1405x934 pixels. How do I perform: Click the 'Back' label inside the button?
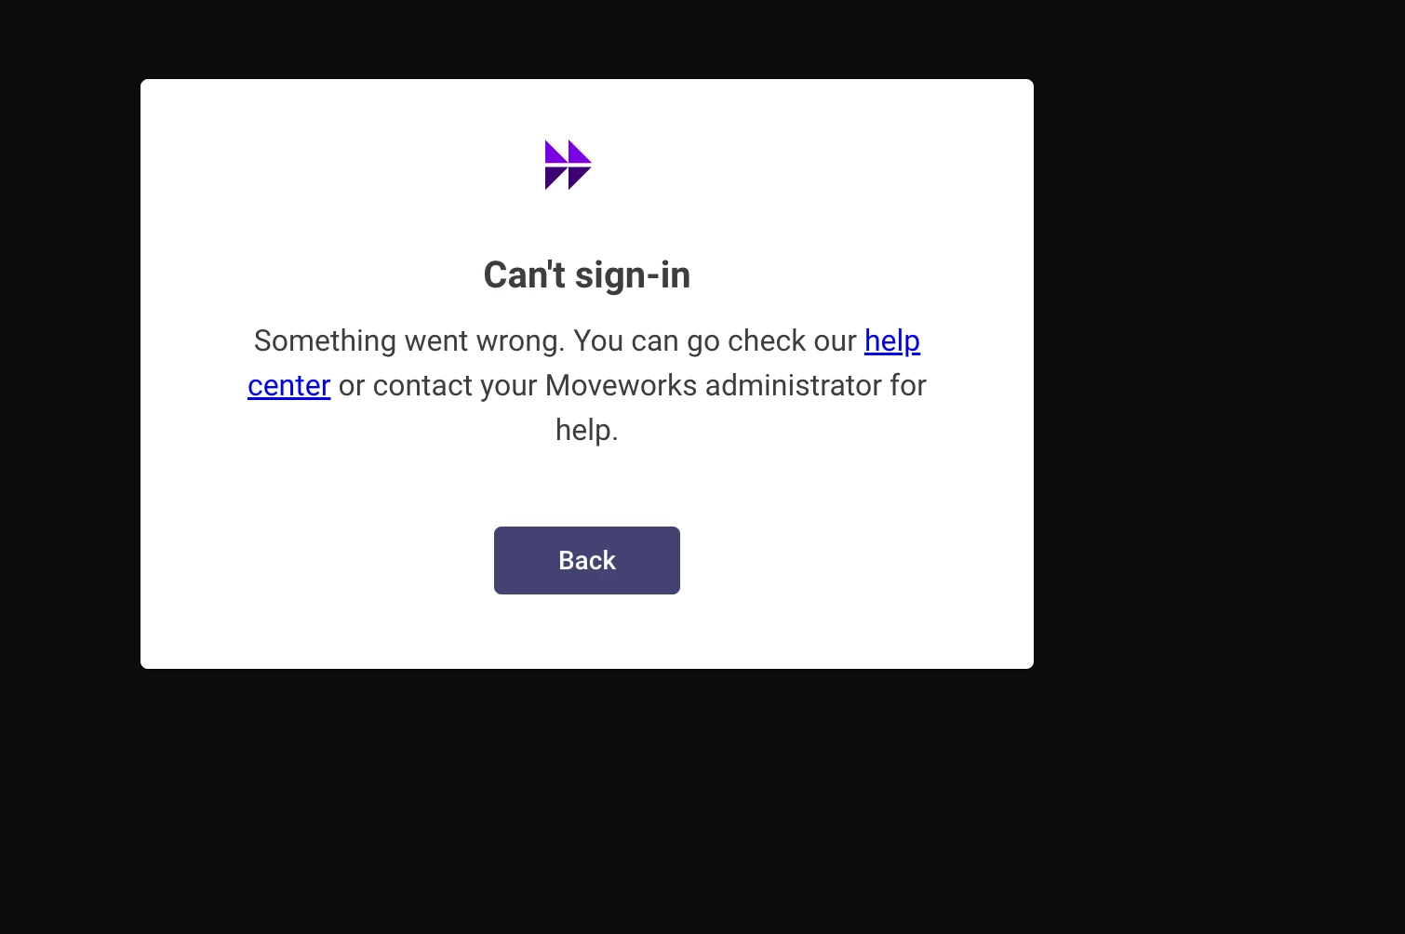pyautogui.click(x=587, y=560)
